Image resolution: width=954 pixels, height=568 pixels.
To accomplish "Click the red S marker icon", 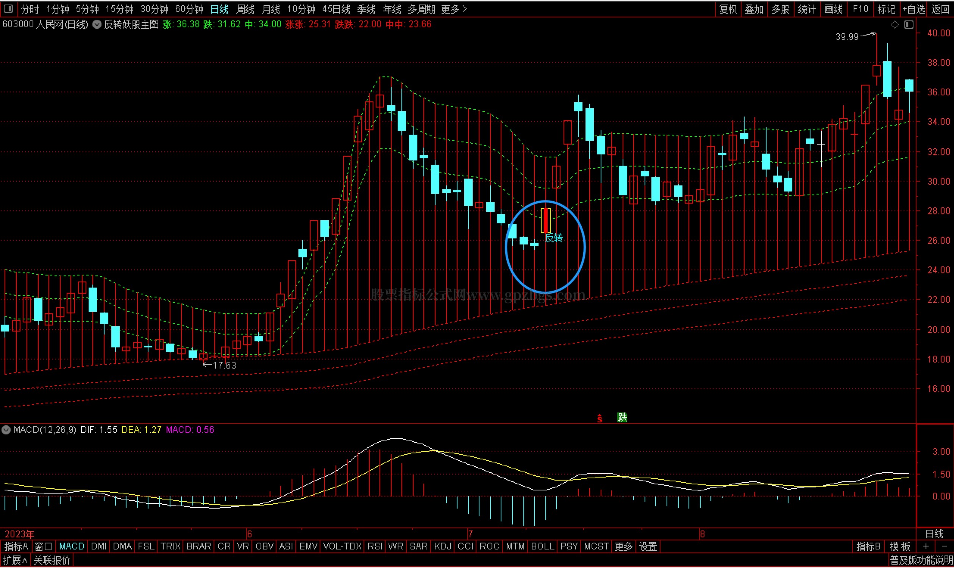I will (600, 419).
